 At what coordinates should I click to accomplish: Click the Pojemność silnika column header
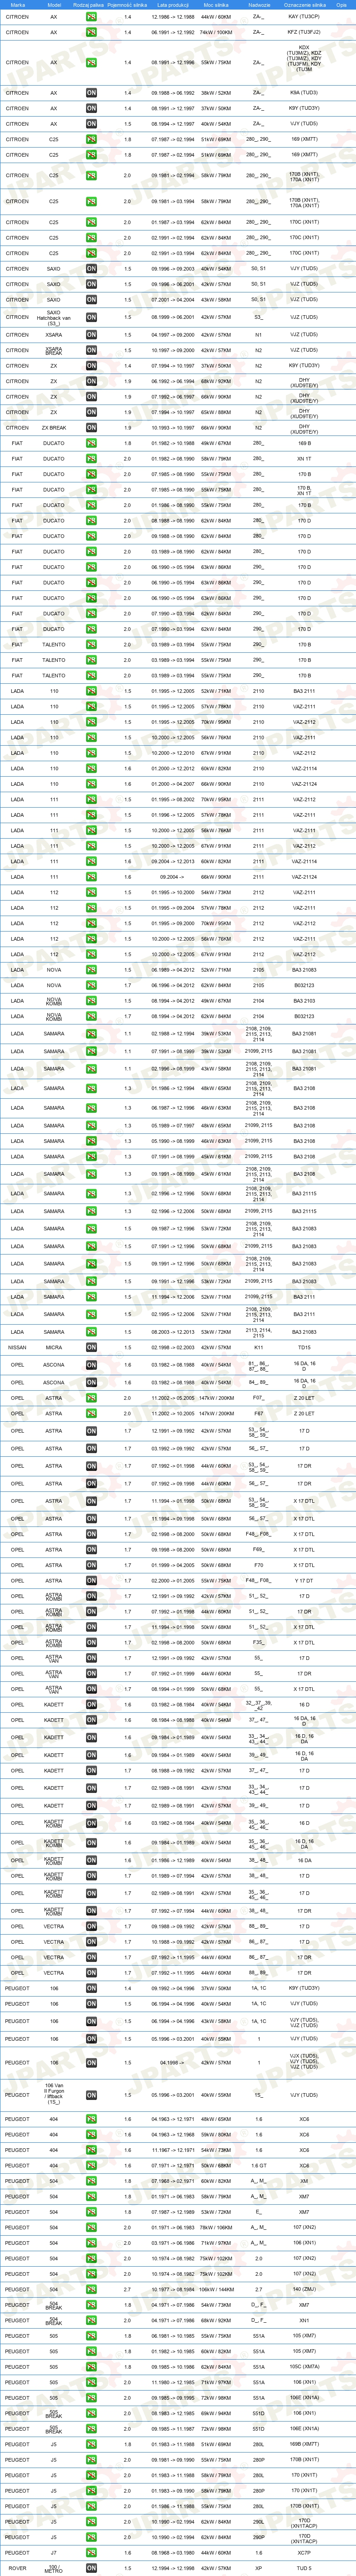[128, 5]
